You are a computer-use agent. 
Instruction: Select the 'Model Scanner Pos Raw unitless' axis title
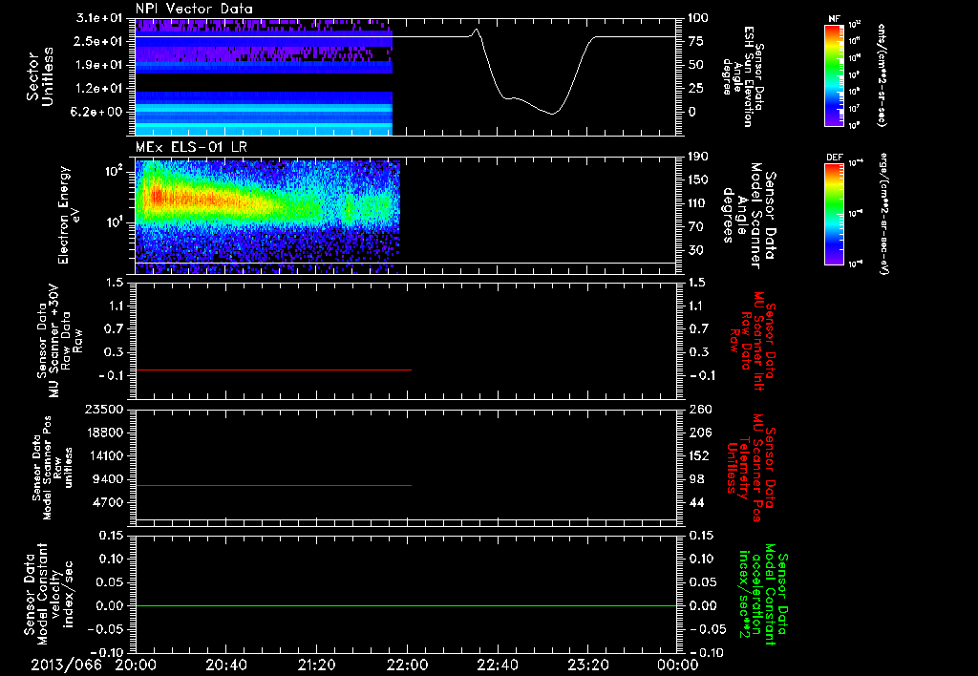click(53, 468)
